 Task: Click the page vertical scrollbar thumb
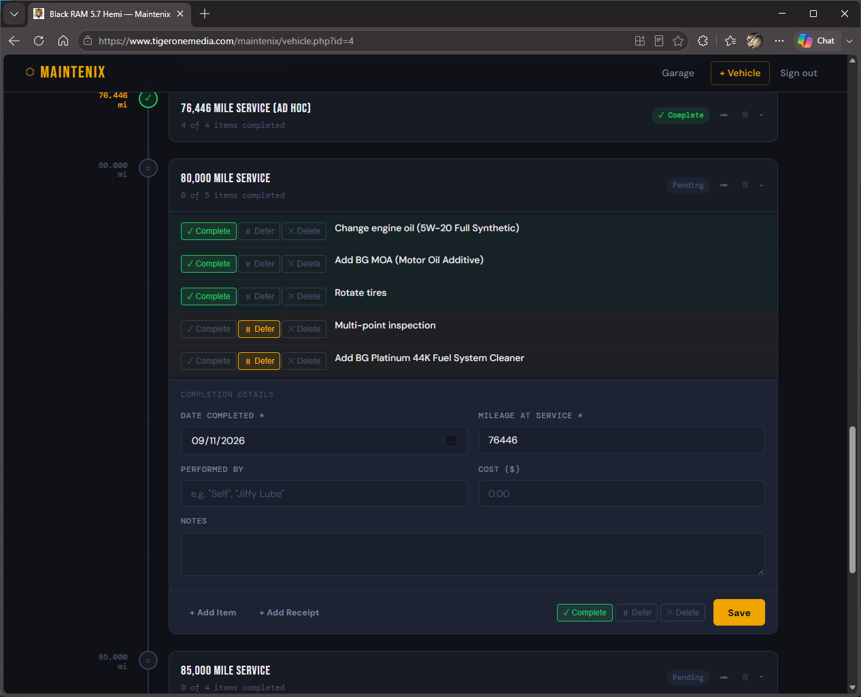(852, 500)
